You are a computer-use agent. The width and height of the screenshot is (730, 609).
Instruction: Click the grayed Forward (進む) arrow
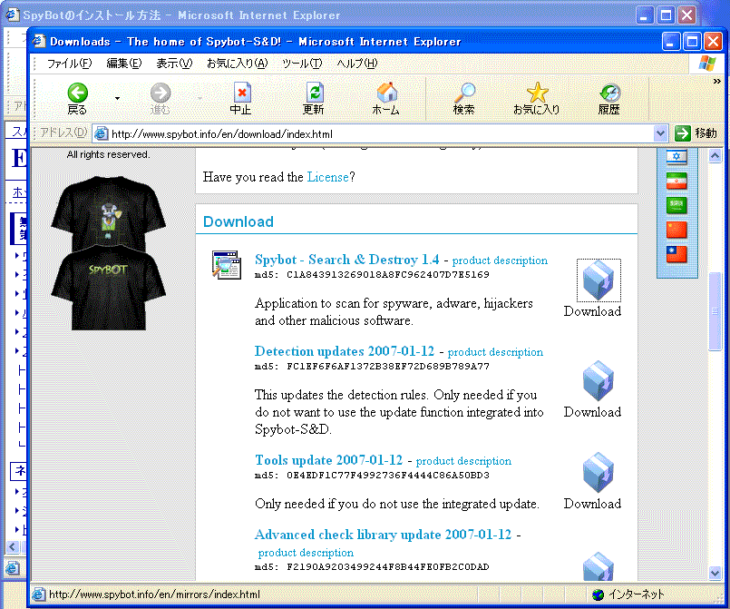161,93
